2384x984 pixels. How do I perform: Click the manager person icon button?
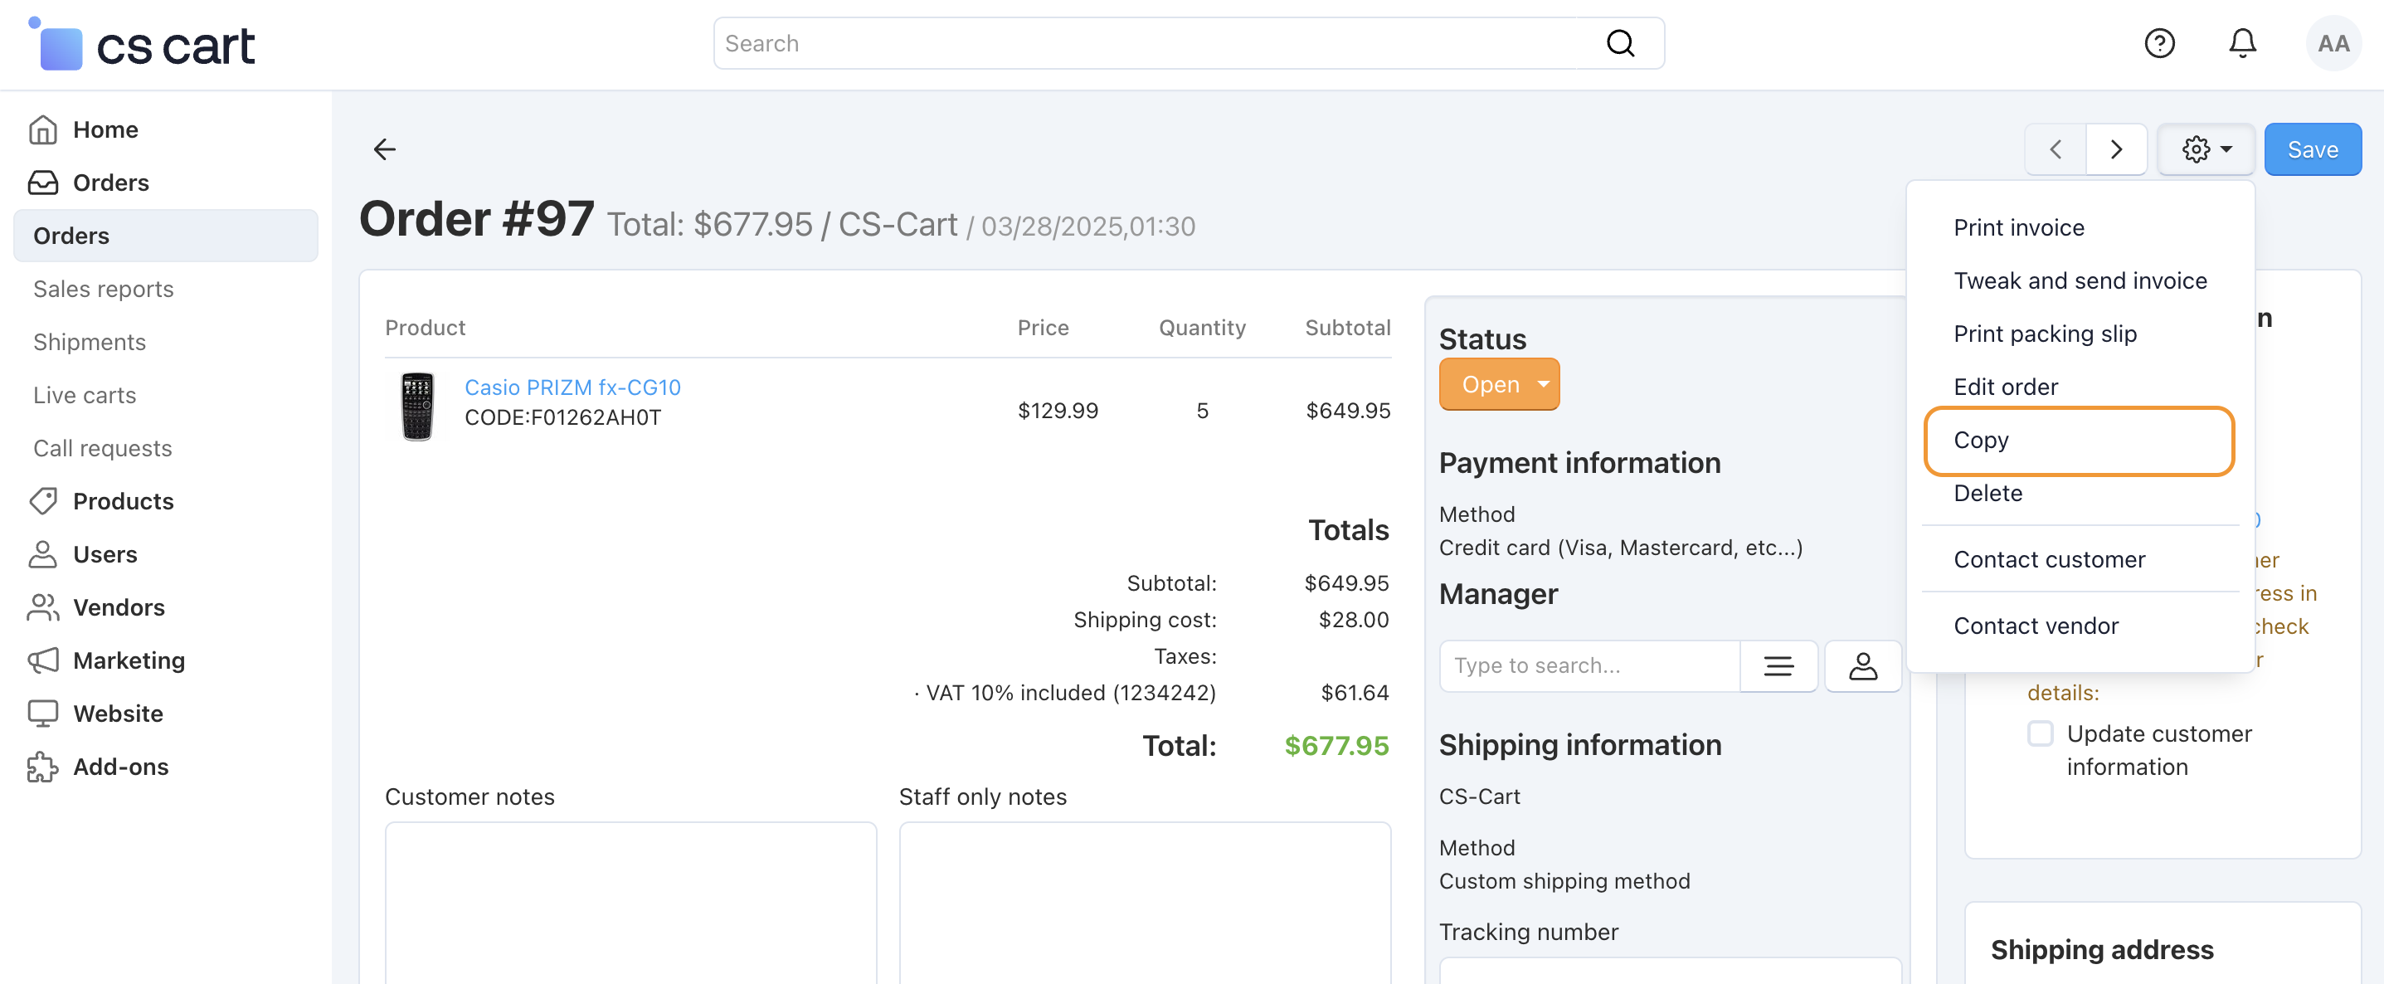(1862, 665)
